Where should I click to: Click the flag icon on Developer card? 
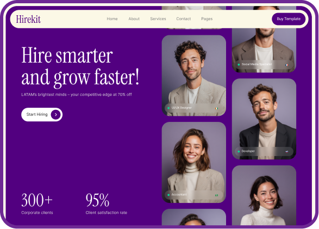[x=286, y=152]
